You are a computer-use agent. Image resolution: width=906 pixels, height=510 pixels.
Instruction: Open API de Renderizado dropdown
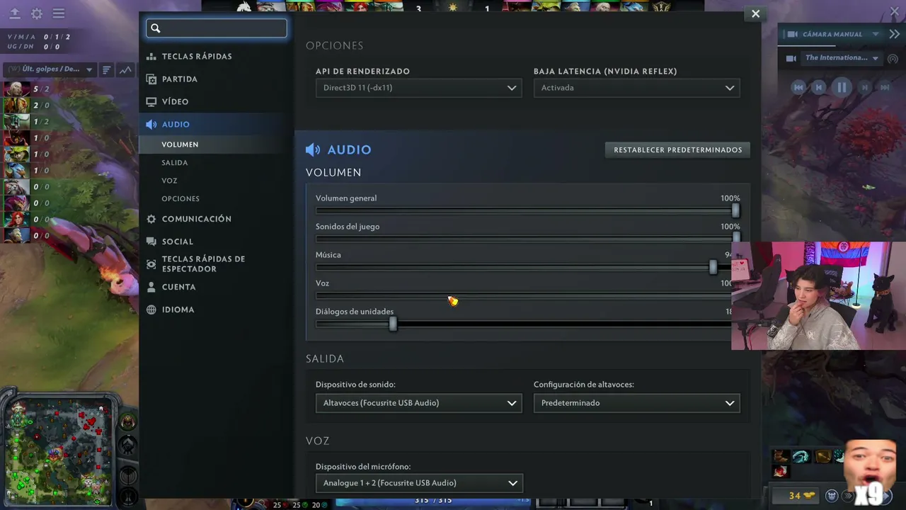418,88
